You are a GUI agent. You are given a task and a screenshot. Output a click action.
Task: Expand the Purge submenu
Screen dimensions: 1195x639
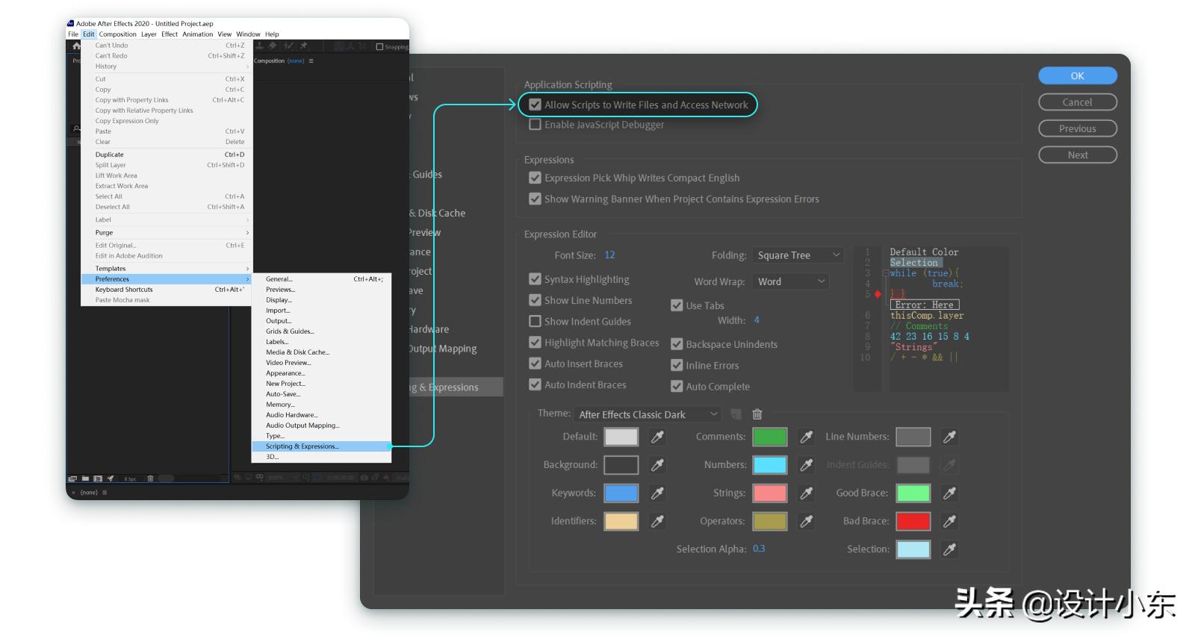pyautogui.click(x=166, y=233)
